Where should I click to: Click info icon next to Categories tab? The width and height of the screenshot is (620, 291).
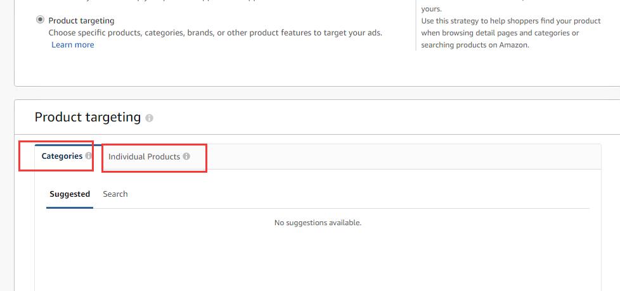click(x=89, y=156)
